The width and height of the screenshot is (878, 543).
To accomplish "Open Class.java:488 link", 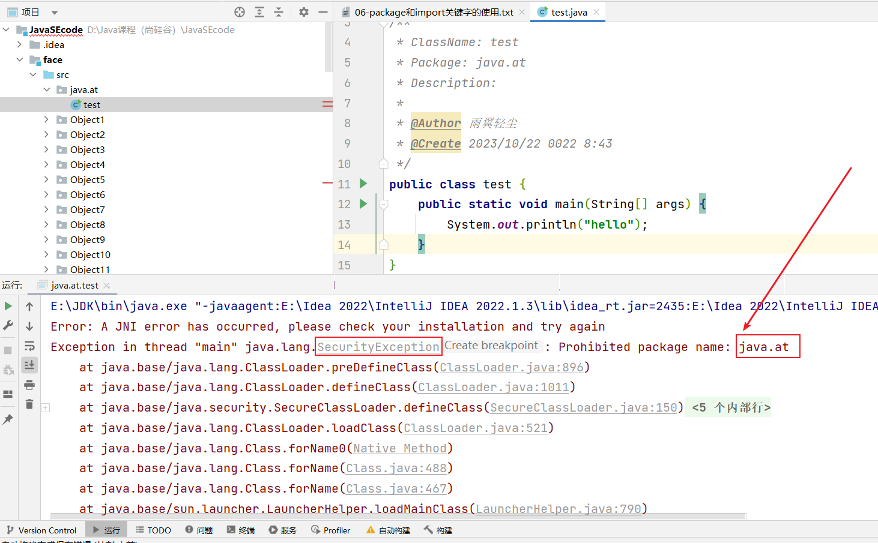I will pyautogui.click(x=396, y=469).
